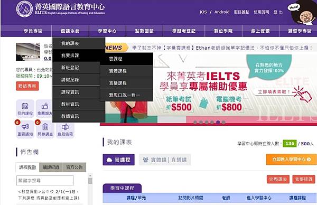
Task: Click the 老師 column header
Action: point(226,198)
